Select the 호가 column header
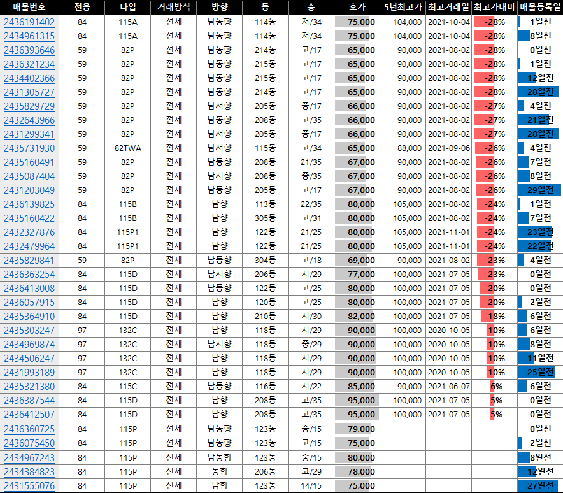Image resolution: width=563 pixels, height=493 pixels. (x=357, y=7)
